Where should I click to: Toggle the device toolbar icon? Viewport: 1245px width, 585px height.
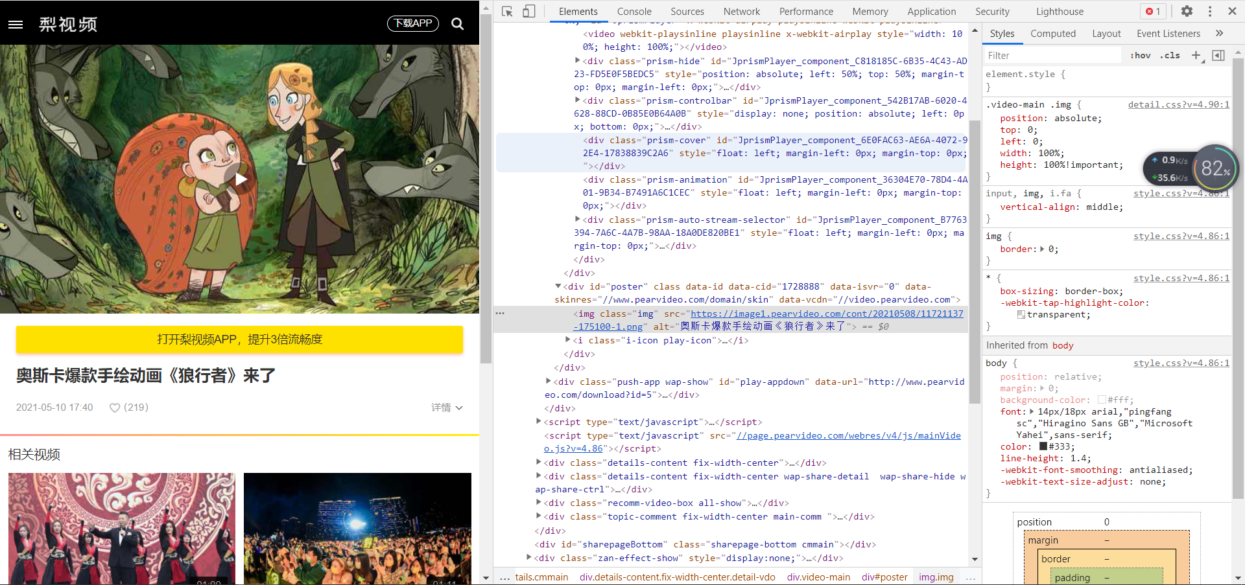tap(529, 11)
